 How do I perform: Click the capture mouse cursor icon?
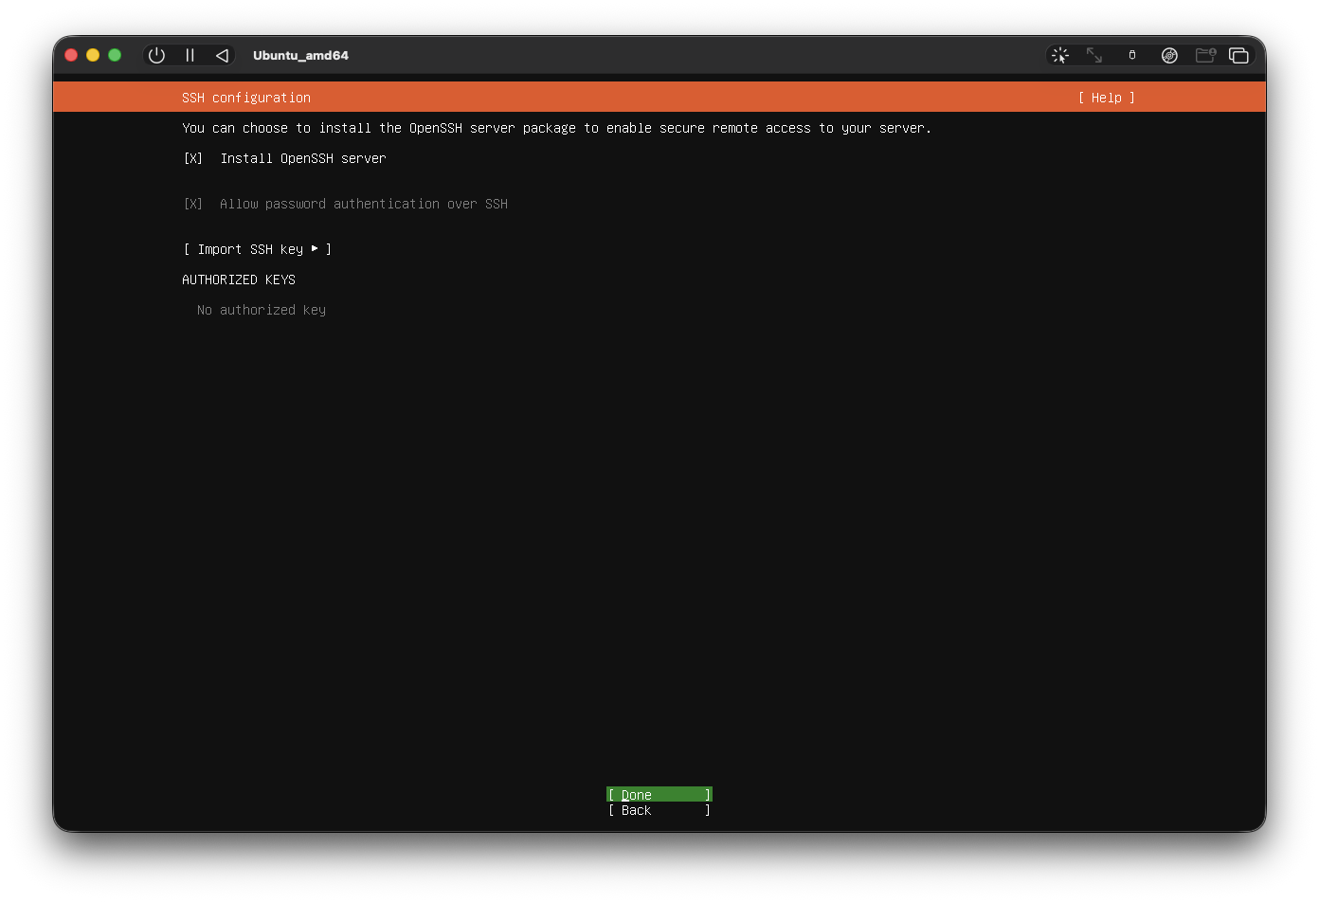click(x=1060, y=56)
